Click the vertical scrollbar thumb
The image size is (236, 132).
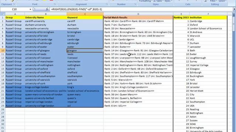[233, 24]
